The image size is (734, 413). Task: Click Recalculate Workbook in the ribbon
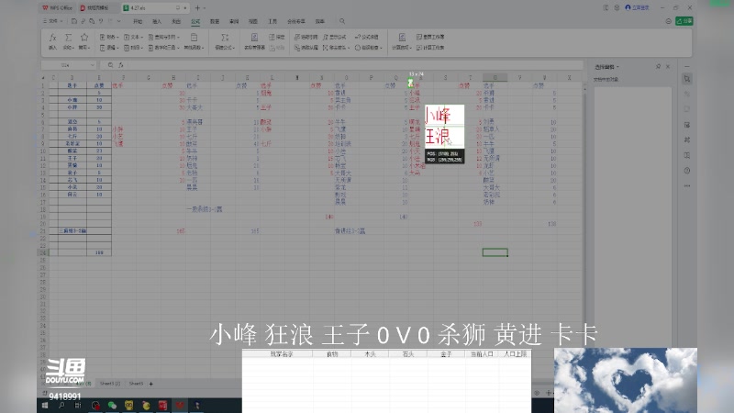click(x=430, y=37)
